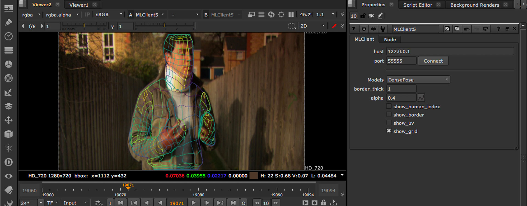The image size is (527, 206).
Task: Click the play forward button
Action: click(x=194, y=203)
